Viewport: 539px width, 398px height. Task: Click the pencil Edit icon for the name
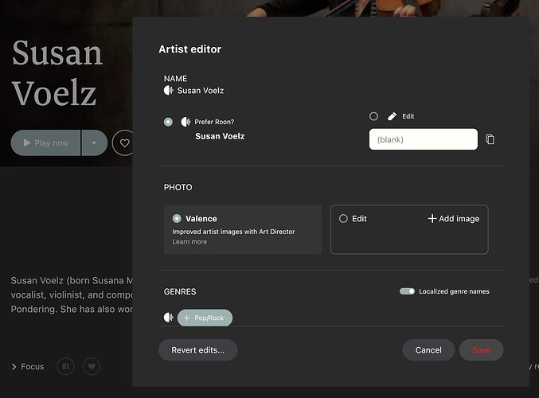[x=392, y=116]
